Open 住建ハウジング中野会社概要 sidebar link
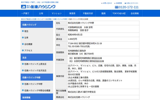 [x=37, y=90]
